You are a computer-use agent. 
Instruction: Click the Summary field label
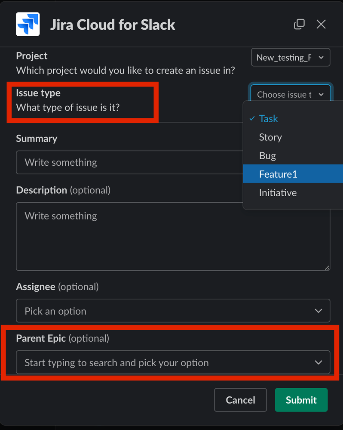pos(37,139)
